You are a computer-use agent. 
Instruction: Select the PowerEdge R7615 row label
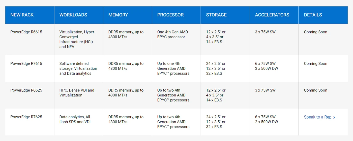coord(26,64)
